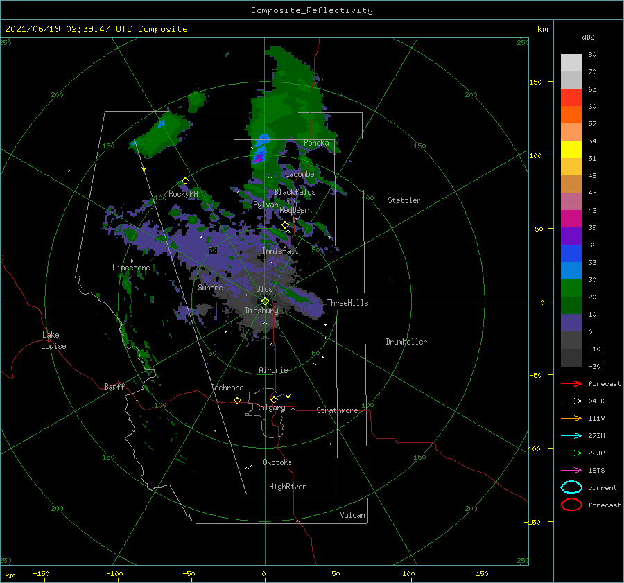
Task: Click the orange 111V arrow icon
Action: pos(571,418)
